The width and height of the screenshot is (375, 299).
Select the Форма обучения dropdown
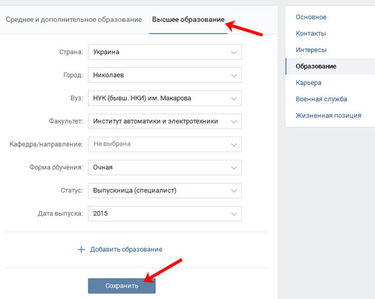[164, 167]
